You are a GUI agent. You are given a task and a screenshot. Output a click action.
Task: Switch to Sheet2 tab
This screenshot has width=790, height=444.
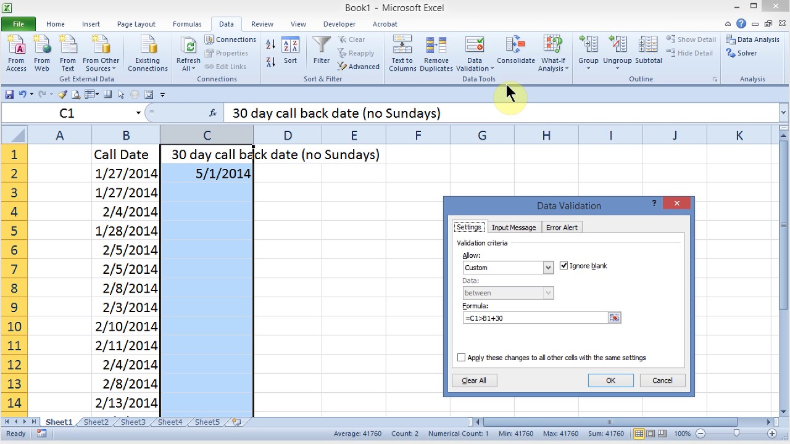(x=96, y=422)
